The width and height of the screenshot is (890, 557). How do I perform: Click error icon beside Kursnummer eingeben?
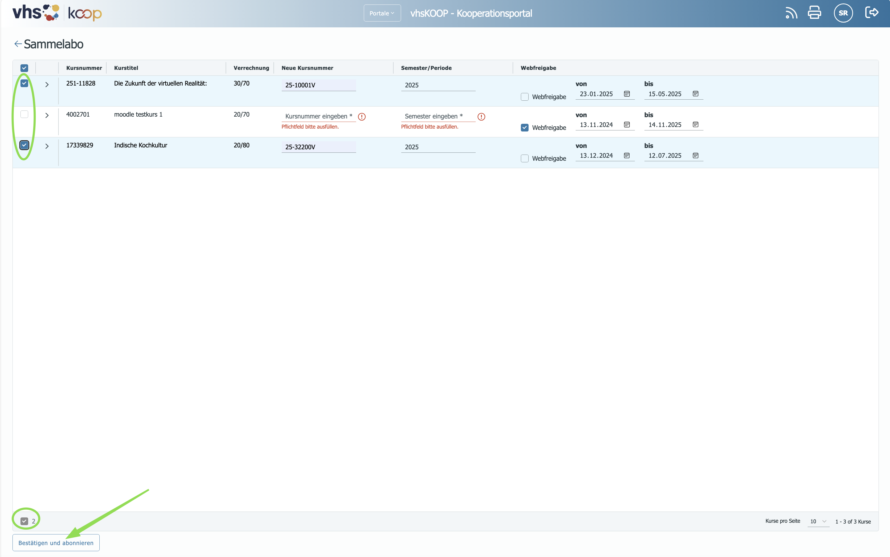362,117
